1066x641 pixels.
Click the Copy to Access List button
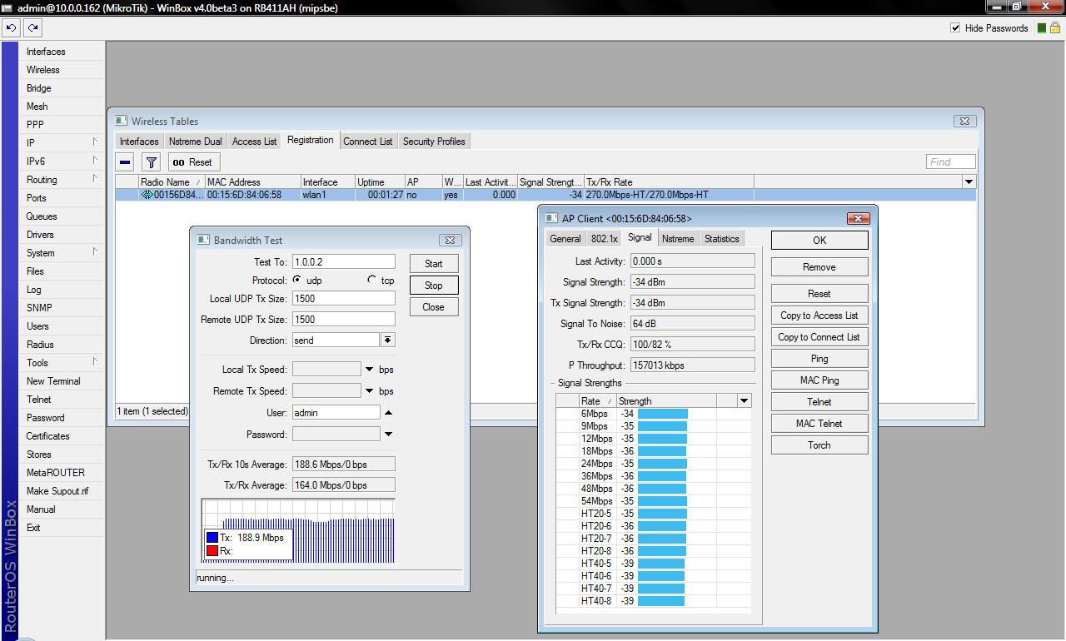[819, 316]
